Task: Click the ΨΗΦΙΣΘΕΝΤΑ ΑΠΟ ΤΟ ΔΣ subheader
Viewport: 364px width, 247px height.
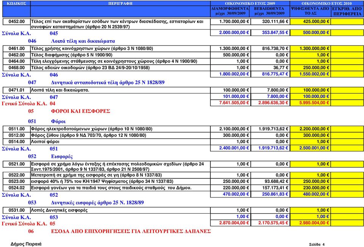Action: pos(311,11)
